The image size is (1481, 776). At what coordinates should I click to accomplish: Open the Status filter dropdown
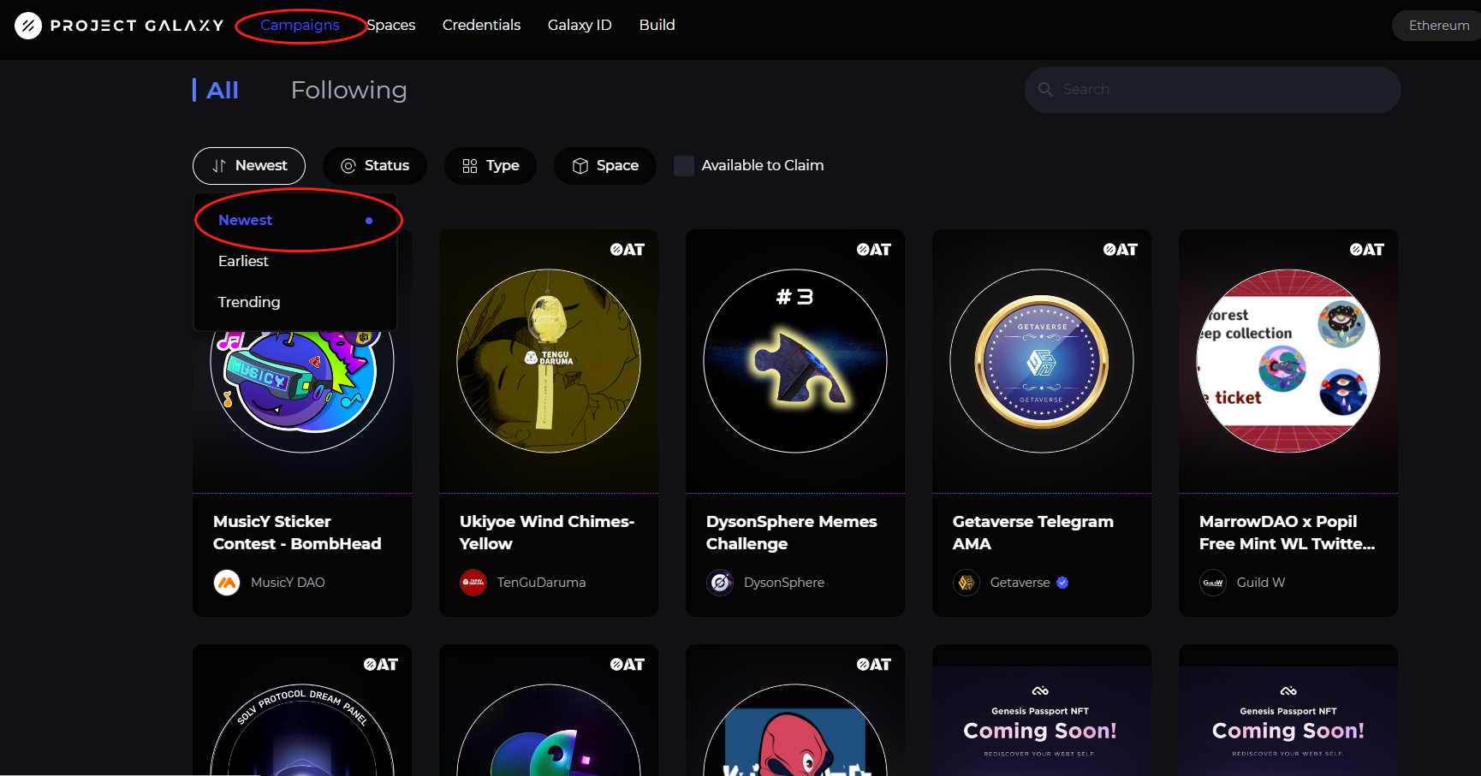[375, 166]
